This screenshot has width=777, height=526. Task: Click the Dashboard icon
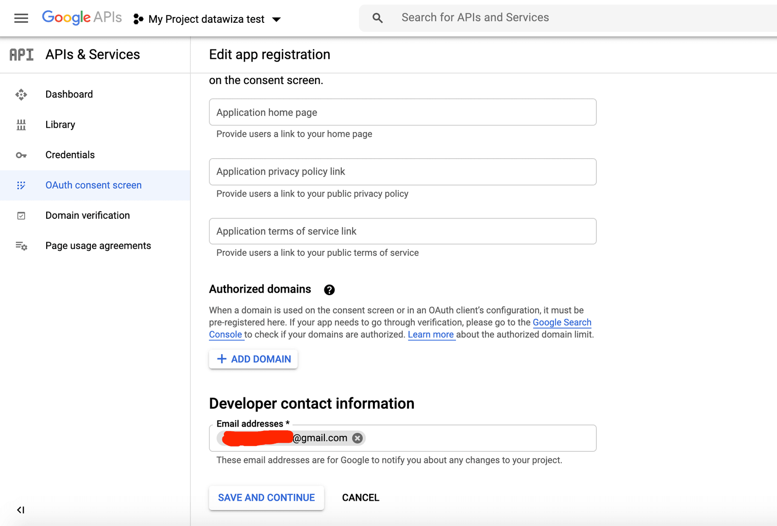(21, 95)
